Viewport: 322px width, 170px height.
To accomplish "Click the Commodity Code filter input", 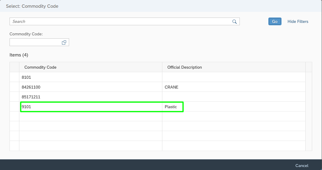I will pos(35,42).
